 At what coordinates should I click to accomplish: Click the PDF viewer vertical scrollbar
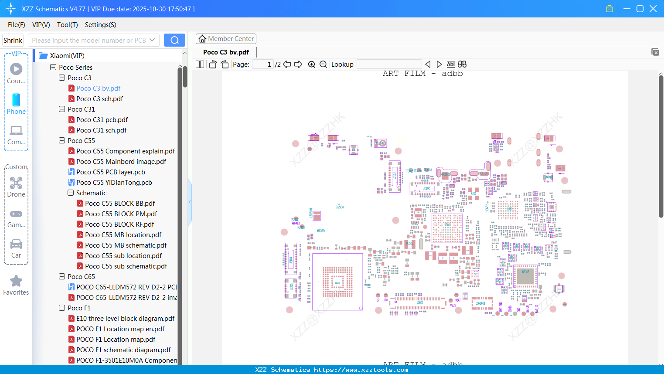[661, 146]
